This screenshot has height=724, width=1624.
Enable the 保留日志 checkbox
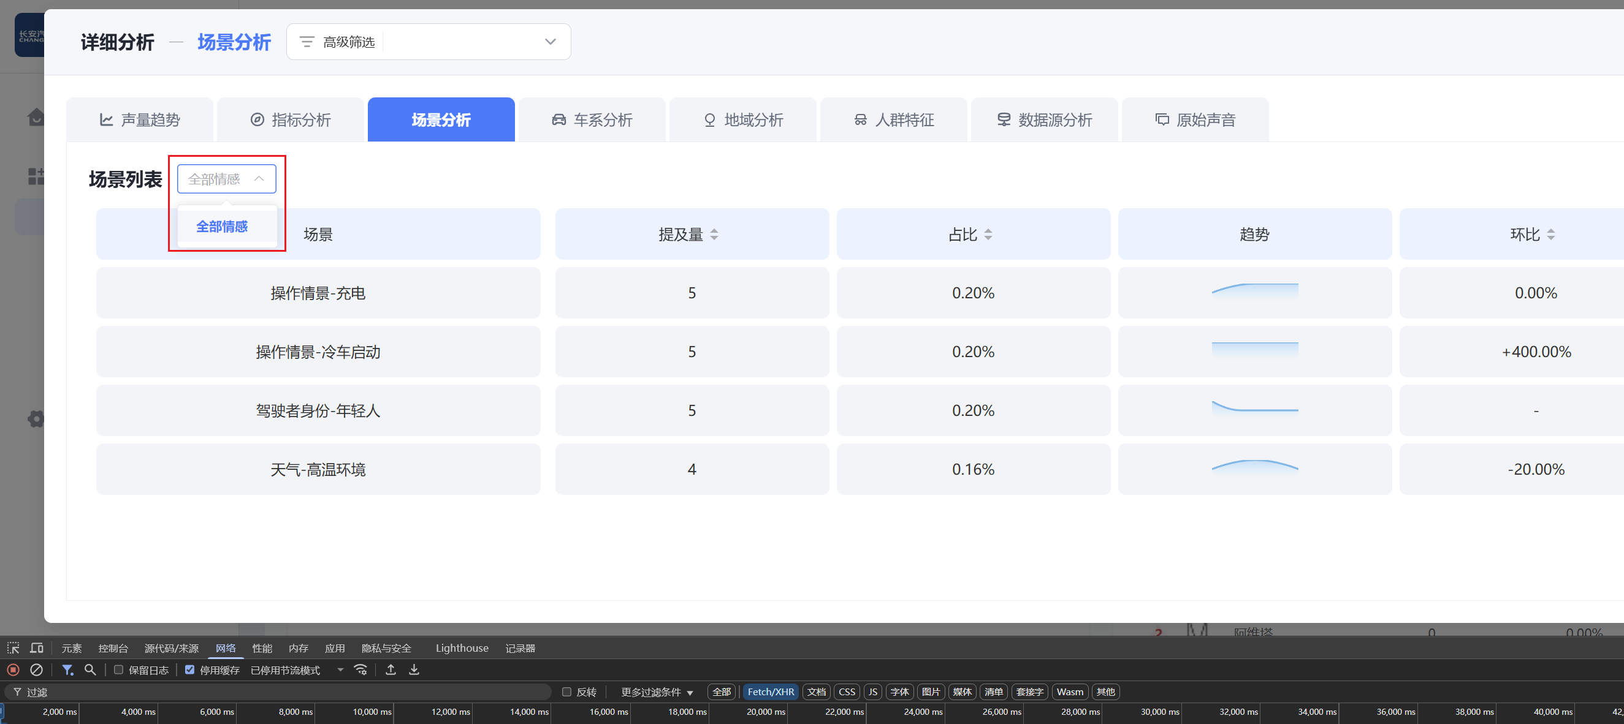pyautogui.click(x=118, y=670)
